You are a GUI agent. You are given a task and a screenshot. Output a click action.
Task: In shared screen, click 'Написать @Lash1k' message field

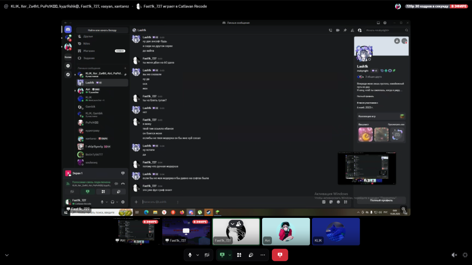[x=229, y=202]
